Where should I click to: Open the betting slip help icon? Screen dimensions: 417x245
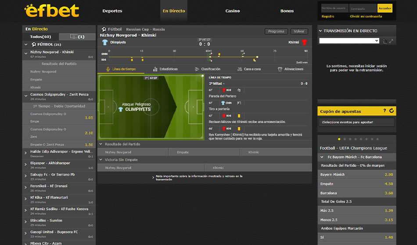tap(385, 111)
